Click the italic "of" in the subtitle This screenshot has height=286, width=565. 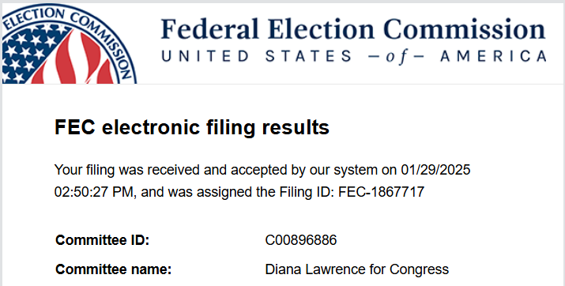point(396,58)
